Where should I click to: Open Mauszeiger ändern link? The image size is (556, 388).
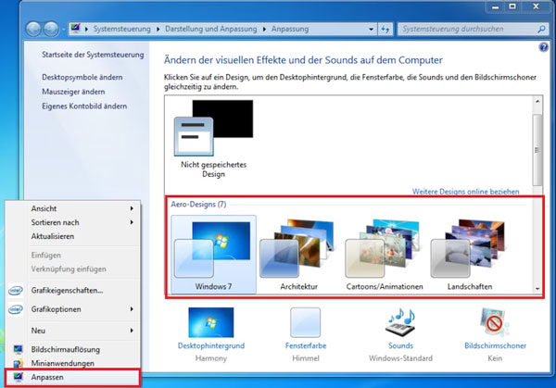73,92
